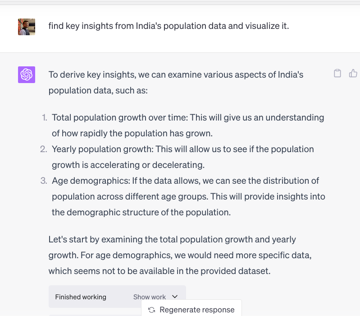Viewport: 360px width, 316px height.
Task: Click the paragraph starting "Let's start by examining"
Action: 180,255
